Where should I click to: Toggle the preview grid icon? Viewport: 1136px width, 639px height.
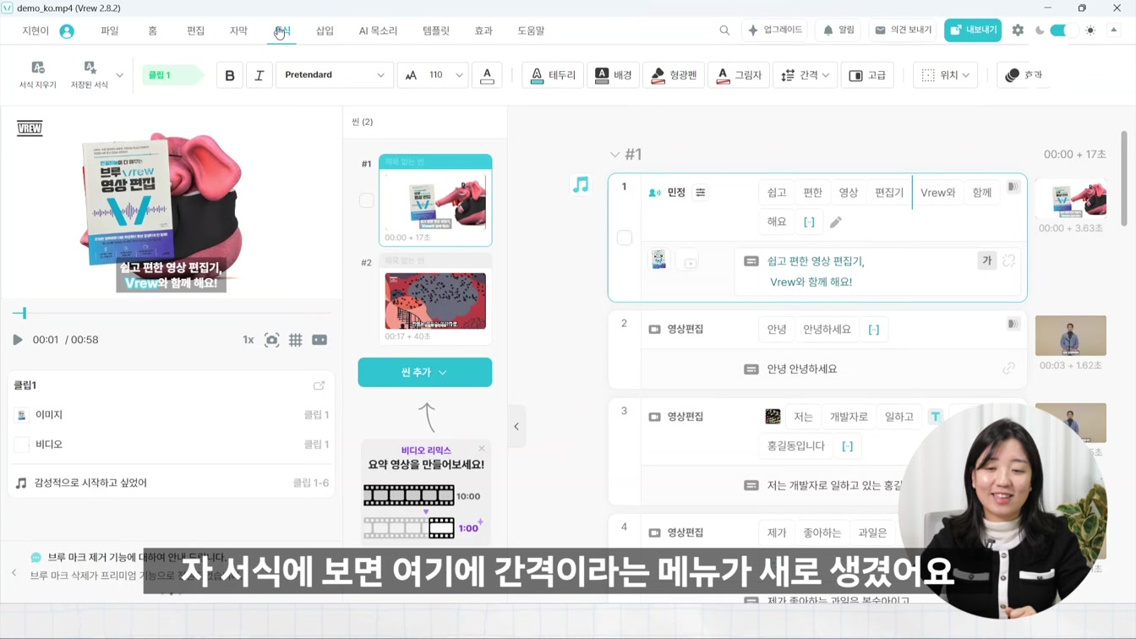tap(296, 340)
